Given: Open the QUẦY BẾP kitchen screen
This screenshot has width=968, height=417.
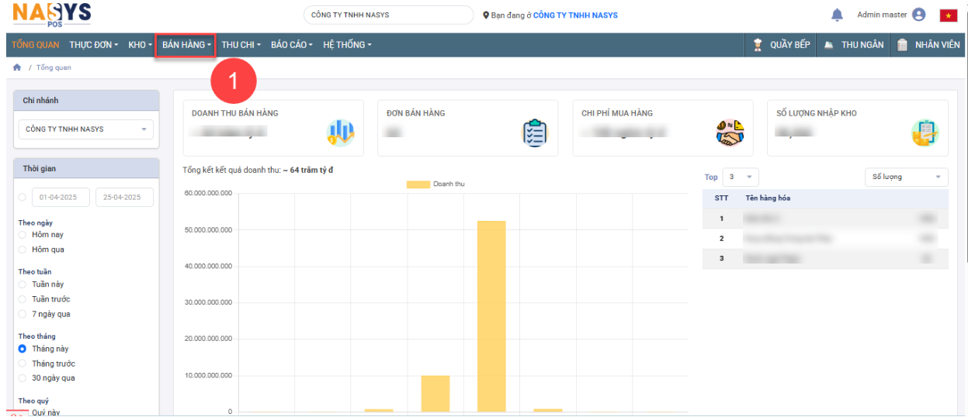Looking at the screenshot, I should (782, 45).
